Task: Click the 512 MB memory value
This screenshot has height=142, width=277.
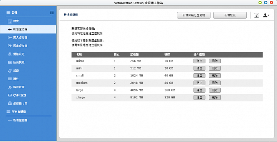Action: 136,68
